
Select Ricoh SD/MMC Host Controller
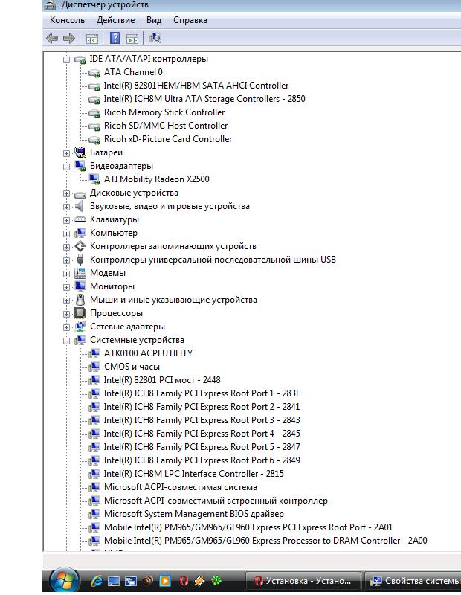[166, 126]
